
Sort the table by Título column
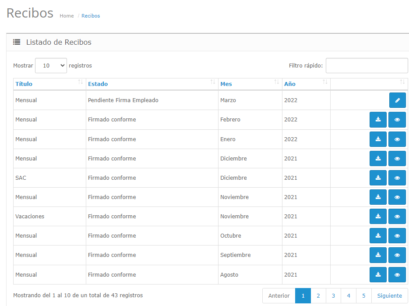coord(24,84)
